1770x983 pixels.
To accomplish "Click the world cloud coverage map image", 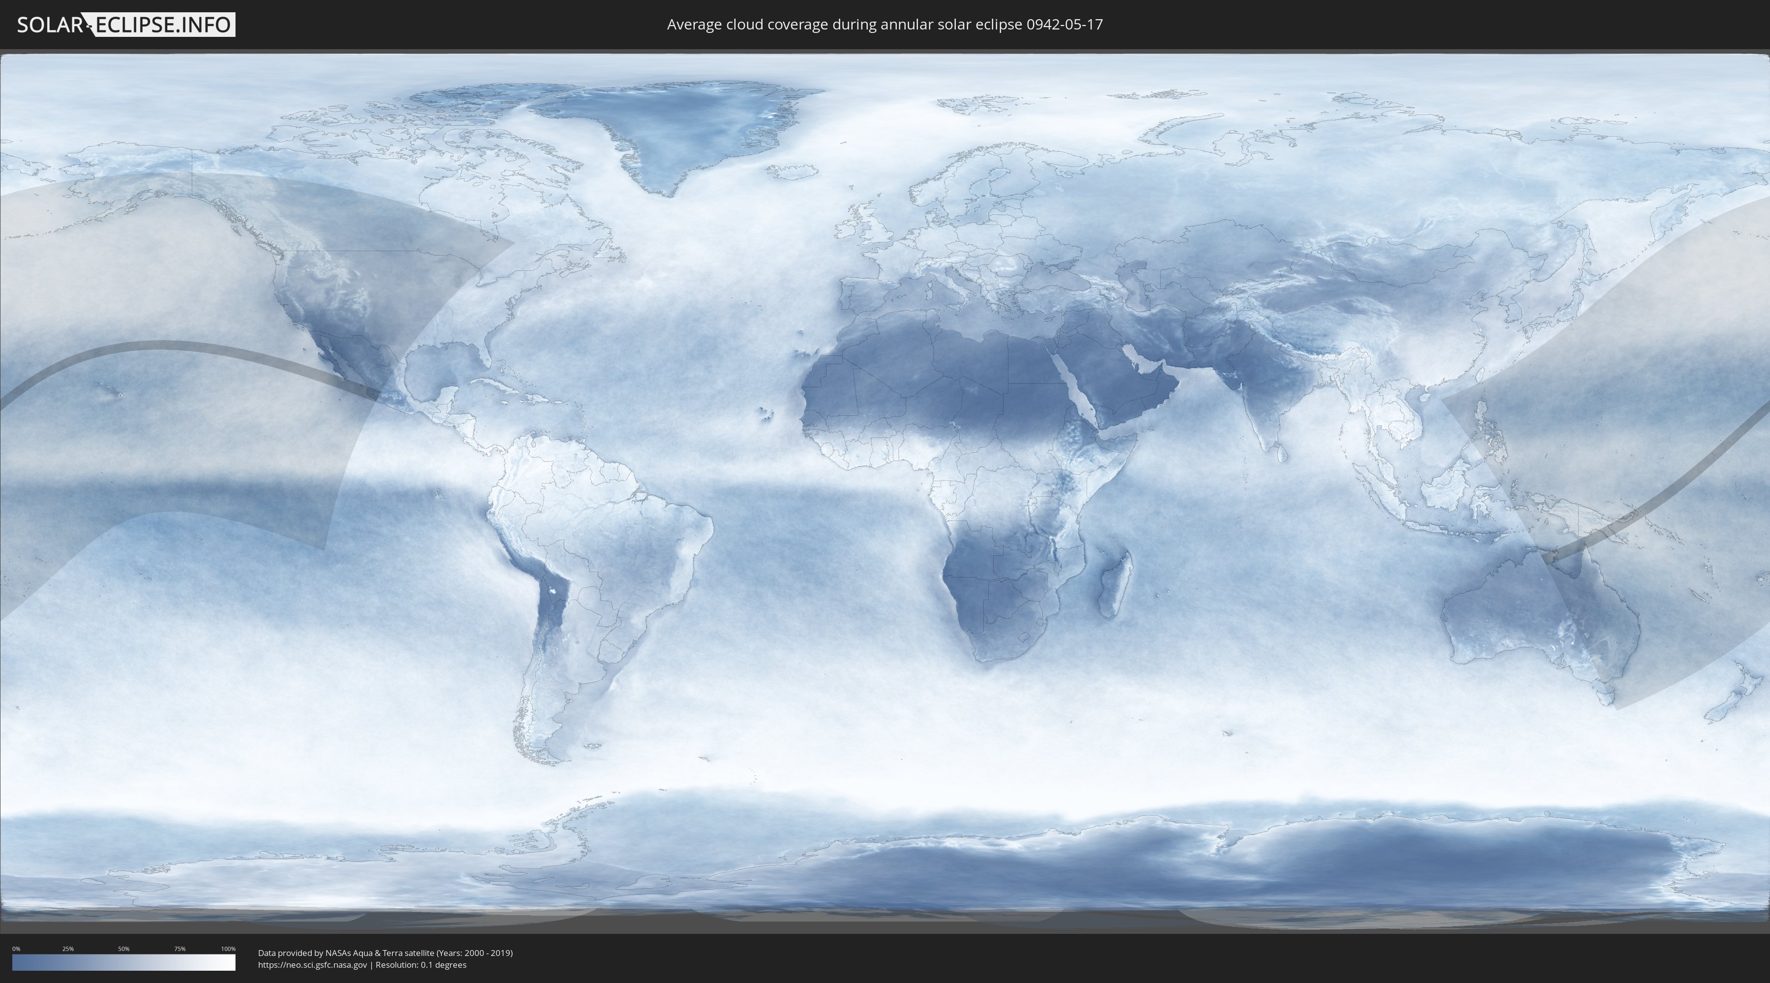I will point(885,492).
